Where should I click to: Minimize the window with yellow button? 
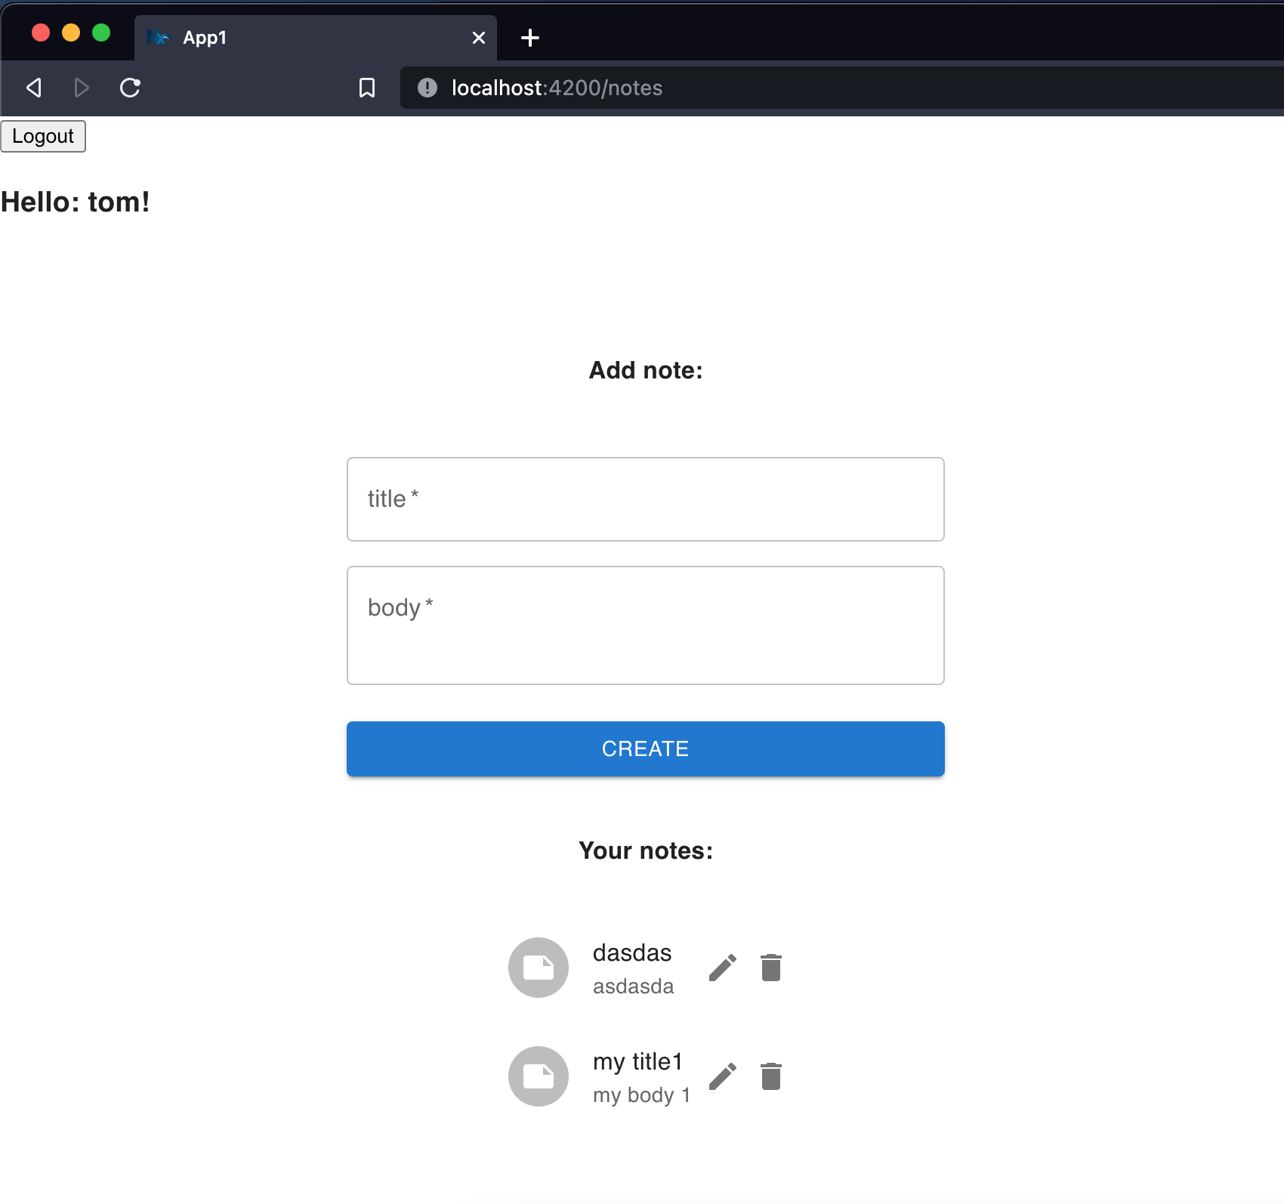click(71, 32)
